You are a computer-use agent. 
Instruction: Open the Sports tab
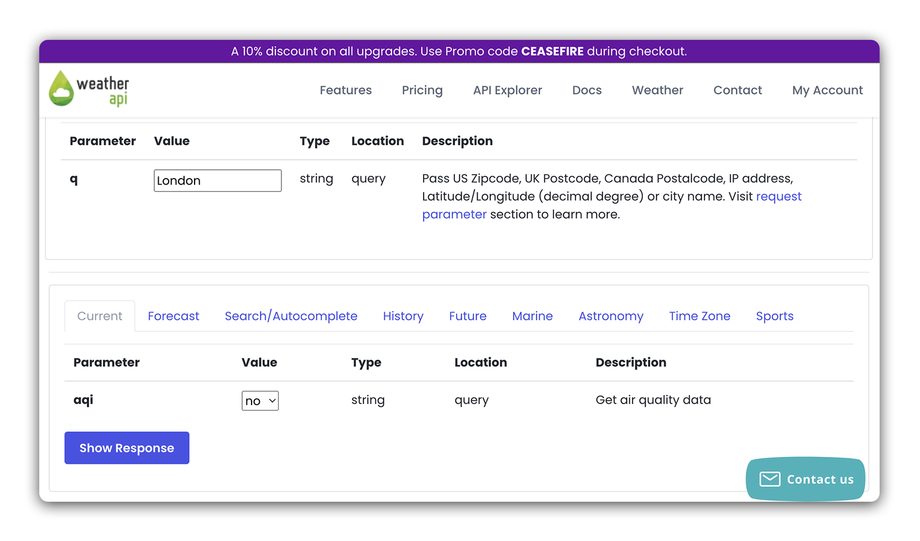point(775,316)
